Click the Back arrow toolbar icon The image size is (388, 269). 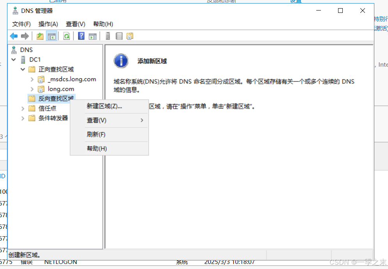pos(14,36)
